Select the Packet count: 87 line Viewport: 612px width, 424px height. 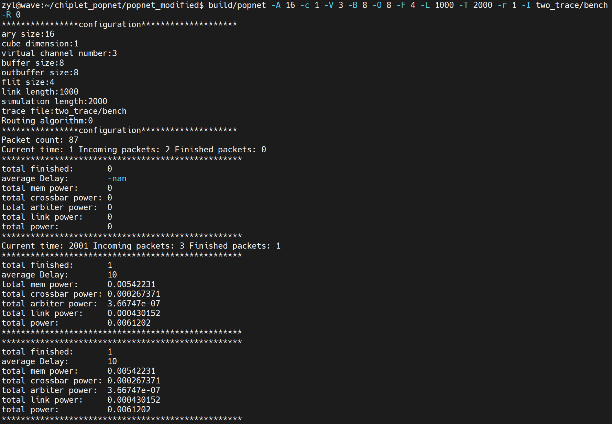pyautogui.click(x=40, y=140)
